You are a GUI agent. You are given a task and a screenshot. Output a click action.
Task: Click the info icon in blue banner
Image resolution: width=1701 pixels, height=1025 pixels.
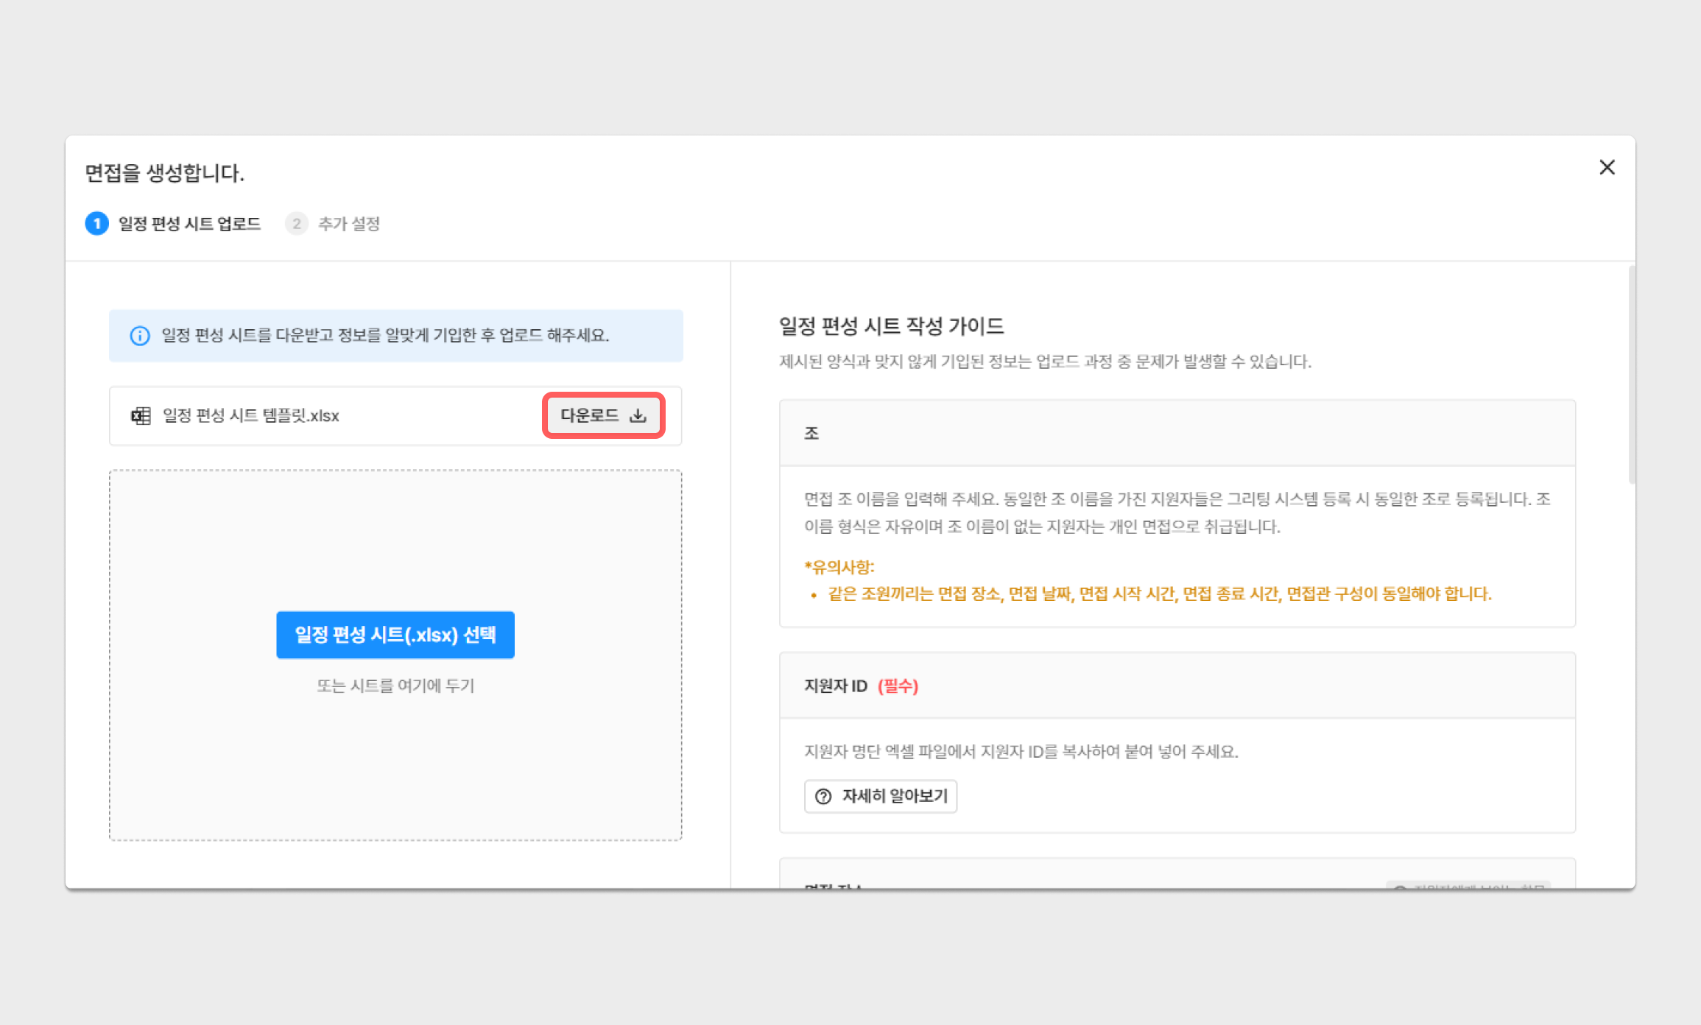(x=140, y=336)
